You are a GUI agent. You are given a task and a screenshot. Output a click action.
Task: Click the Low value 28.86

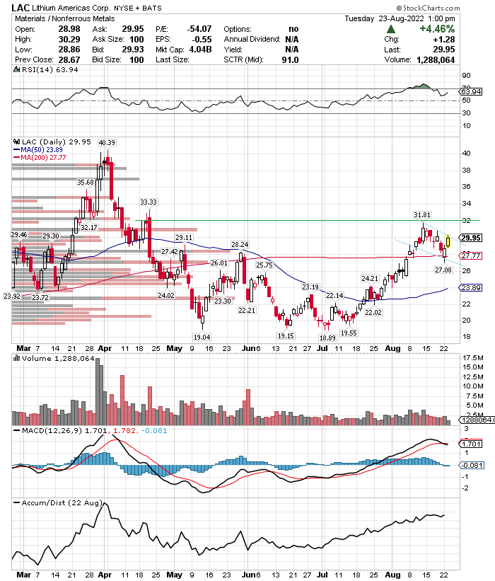[69, 50]
